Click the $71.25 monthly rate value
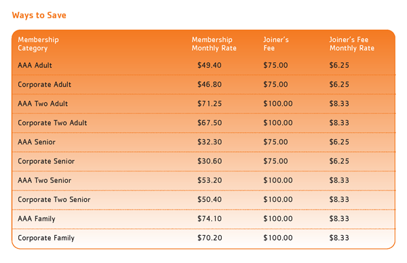 pos(210,104)
